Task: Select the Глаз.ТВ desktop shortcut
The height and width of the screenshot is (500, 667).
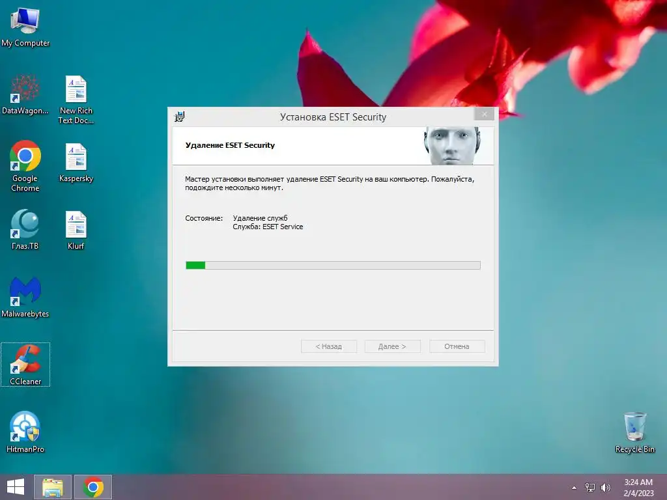Action: coord(25,230)
